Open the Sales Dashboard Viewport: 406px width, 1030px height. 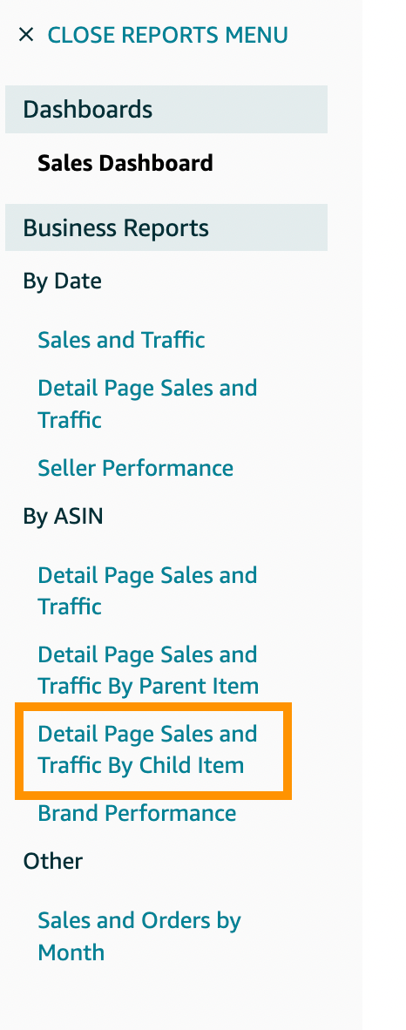[125, 163]
